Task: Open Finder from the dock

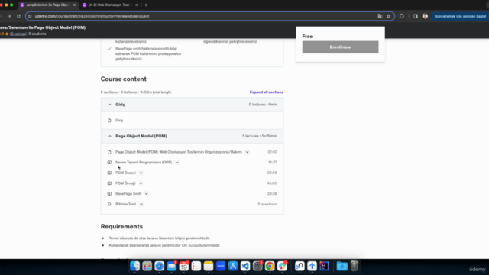Action: pos(134,266)
